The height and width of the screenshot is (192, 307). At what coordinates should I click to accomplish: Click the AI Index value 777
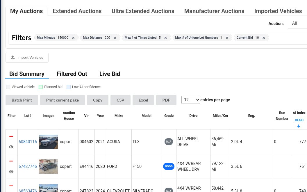pos(303,142)
